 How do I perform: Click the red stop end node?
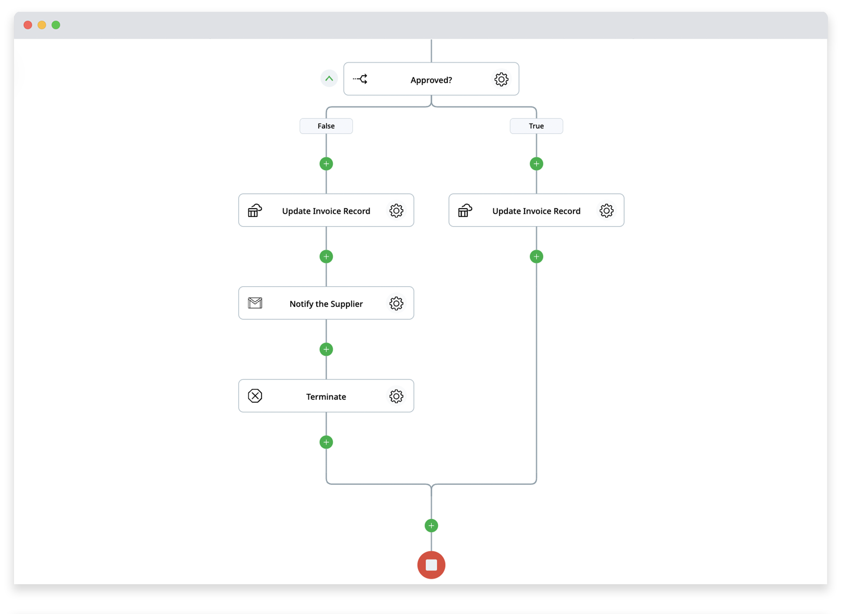(x=431, y=565)
